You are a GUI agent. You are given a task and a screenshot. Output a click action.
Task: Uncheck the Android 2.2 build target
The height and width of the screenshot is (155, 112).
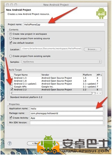tap(12, 90)
